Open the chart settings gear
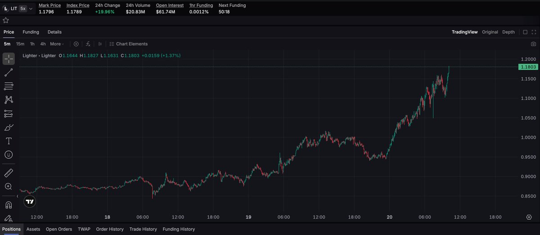 click(x=529, y=217)
